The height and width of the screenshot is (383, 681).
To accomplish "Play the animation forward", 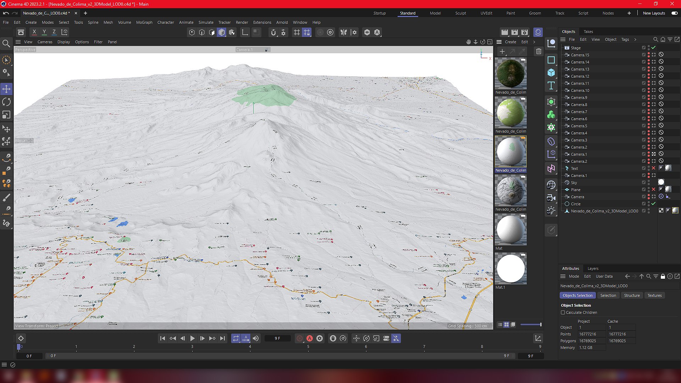I will [193, 339].
